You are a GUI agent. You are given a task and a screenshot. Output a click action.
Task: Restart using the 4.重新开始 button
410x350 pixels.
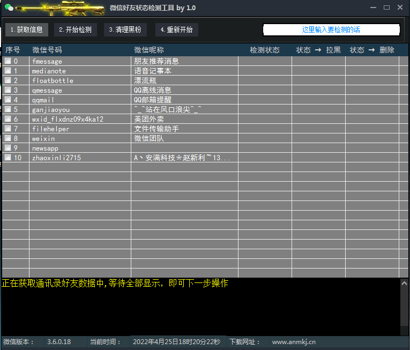tap(176, 30)
